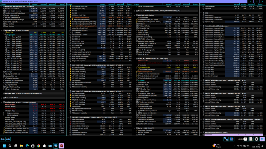Screen dimensions: 266x149
Task: Click the expand-layout arrows button in HWiNFO toolbar
Action: tap(3, 139)
